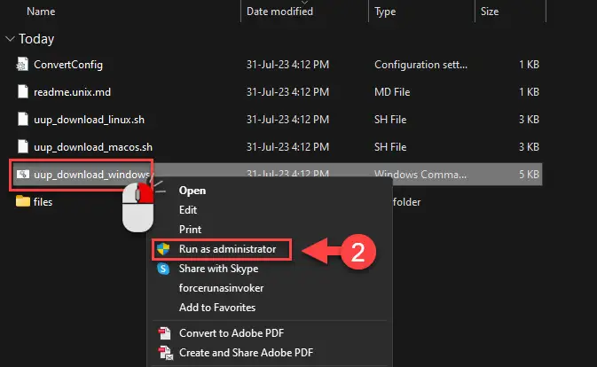Click the Create and Share Adobe PDF icon
This screenshot has width=597, height=367.
pos(162,353)
